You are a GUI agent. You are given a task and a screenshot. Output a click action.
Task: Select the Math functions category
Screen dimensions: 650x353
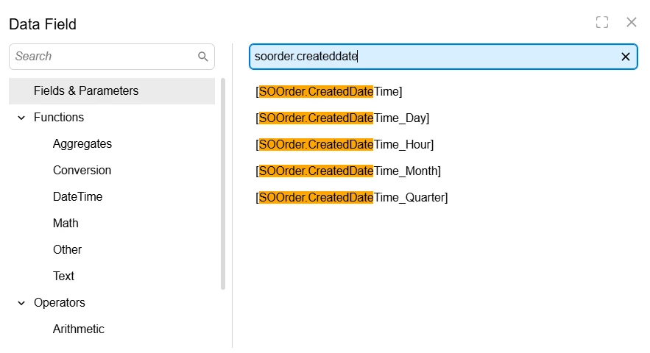pyautogui.click(x=66, y=224)
